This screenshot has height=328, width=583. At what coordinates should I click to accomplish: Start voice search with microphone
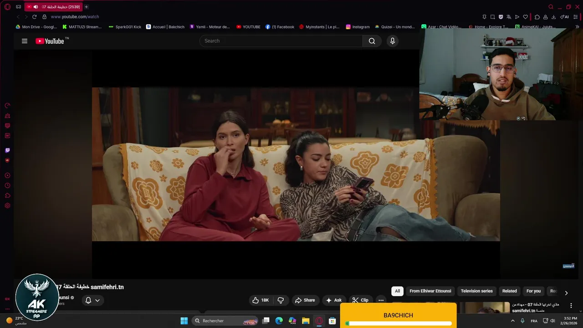[393, 41]
